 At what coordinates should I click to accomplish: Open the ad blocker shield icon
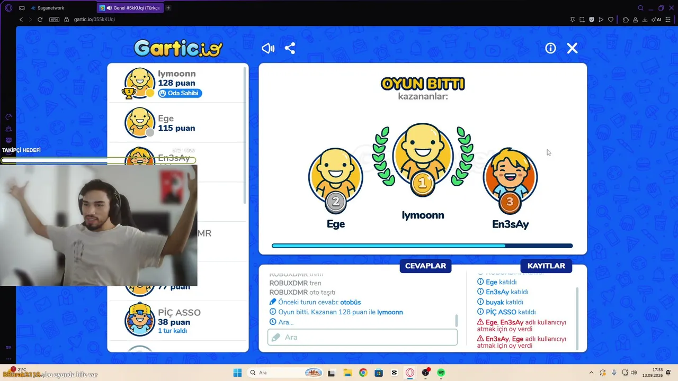[592, 20]
